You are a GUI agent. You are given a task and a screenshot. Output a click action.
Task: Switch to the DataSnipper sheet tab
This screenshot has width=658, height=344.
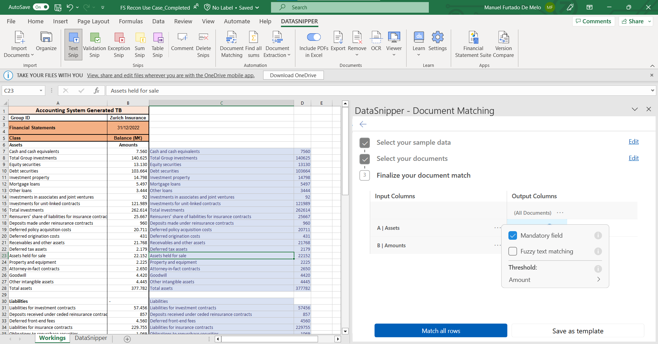(91, 338)
